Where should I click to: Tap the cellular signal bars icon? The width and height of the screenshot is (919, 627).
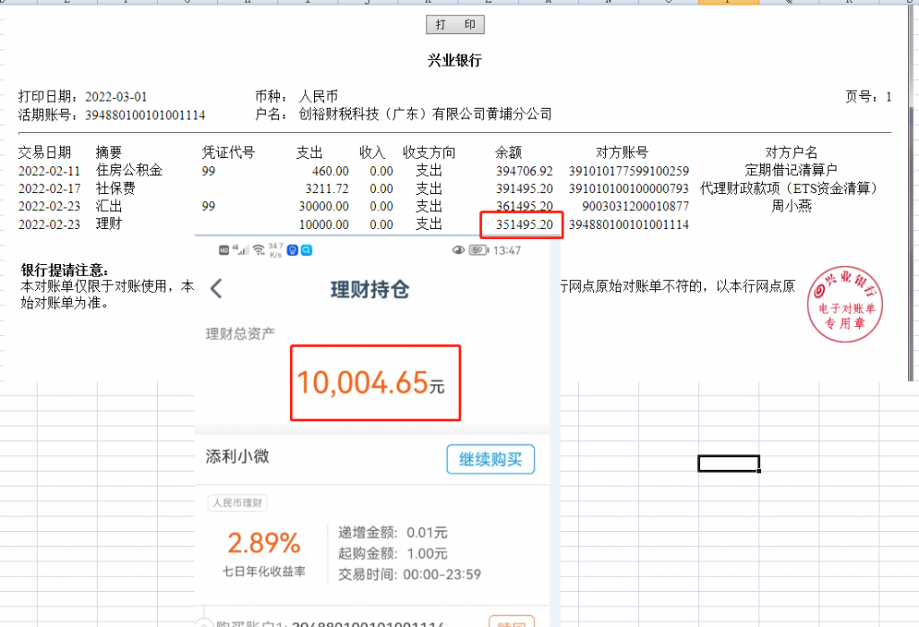click(241, 251)
